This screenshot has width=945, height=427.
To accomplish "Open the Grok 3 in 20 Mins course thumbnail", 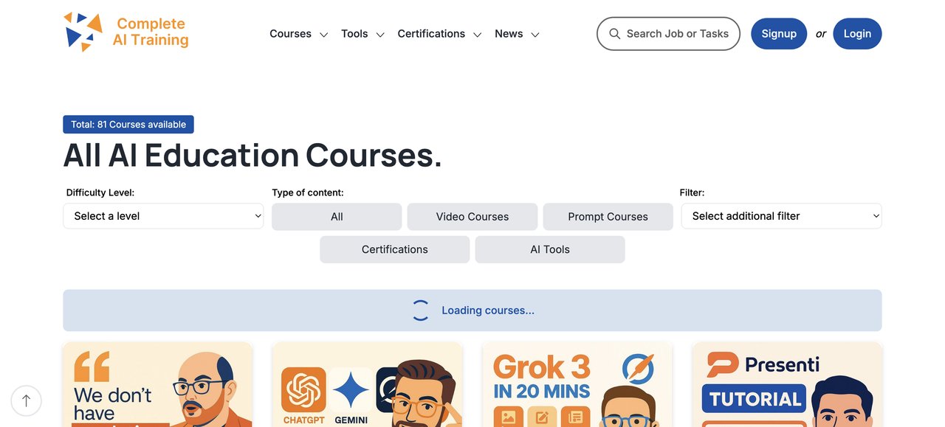I will (577, 384).
